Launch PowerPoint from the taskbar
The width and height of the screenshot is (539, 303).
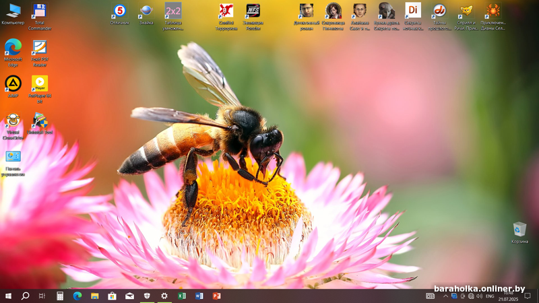[x=217, y=296]
